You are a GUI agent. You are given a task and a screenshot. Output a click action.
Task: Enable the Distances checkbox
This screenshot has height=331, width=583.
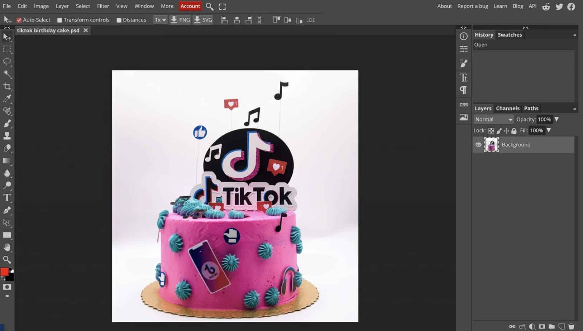pyautogui.click(x=119, y=20)
